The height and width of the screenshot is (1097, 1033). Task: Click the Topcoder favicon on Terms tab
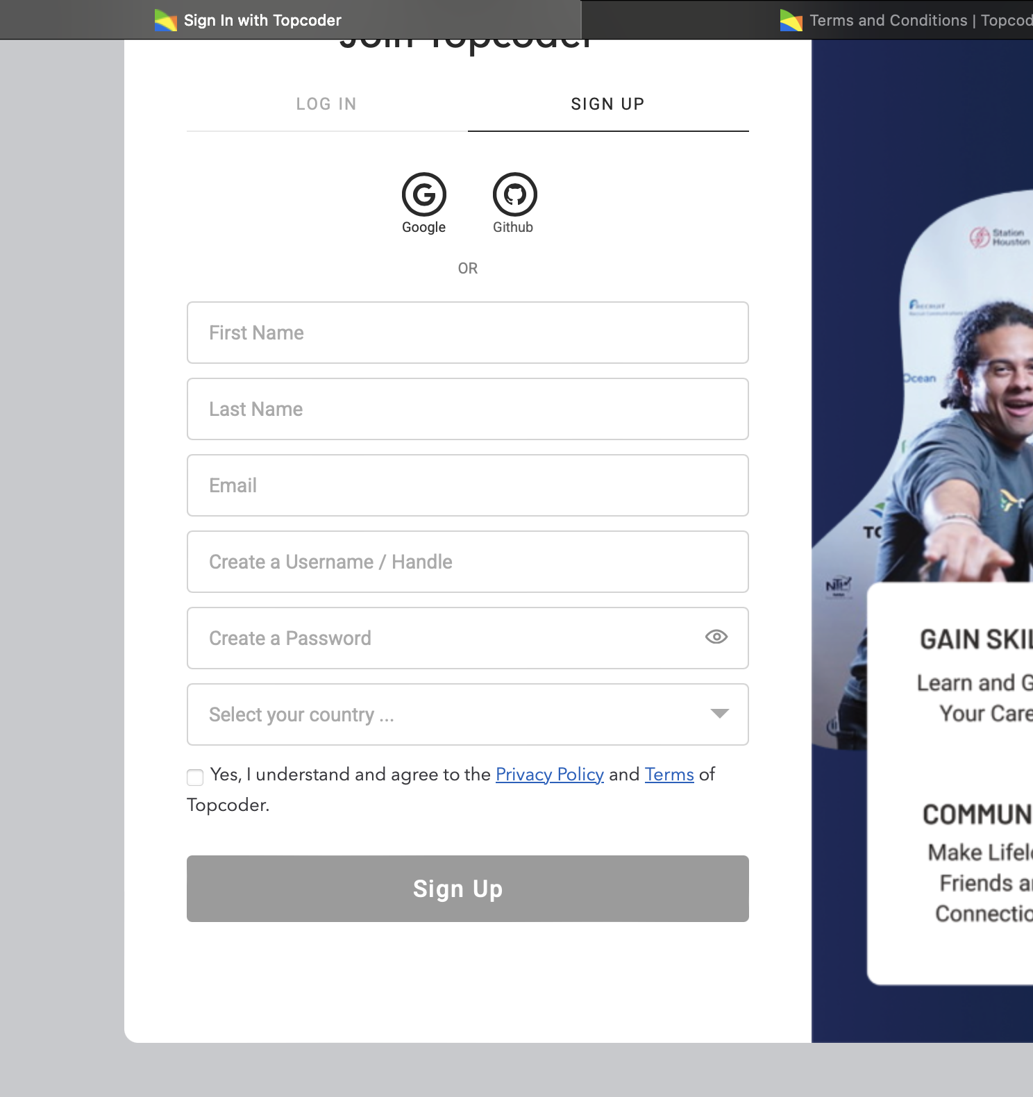pos(791,20)
